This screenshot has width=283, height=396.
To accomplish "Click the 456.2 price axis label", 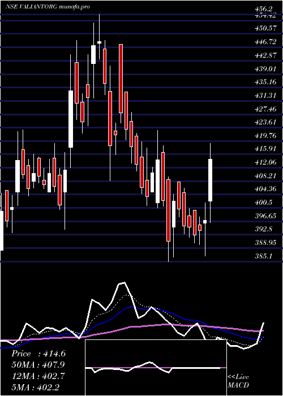I will pyautogui.click(x=263, y=9).
